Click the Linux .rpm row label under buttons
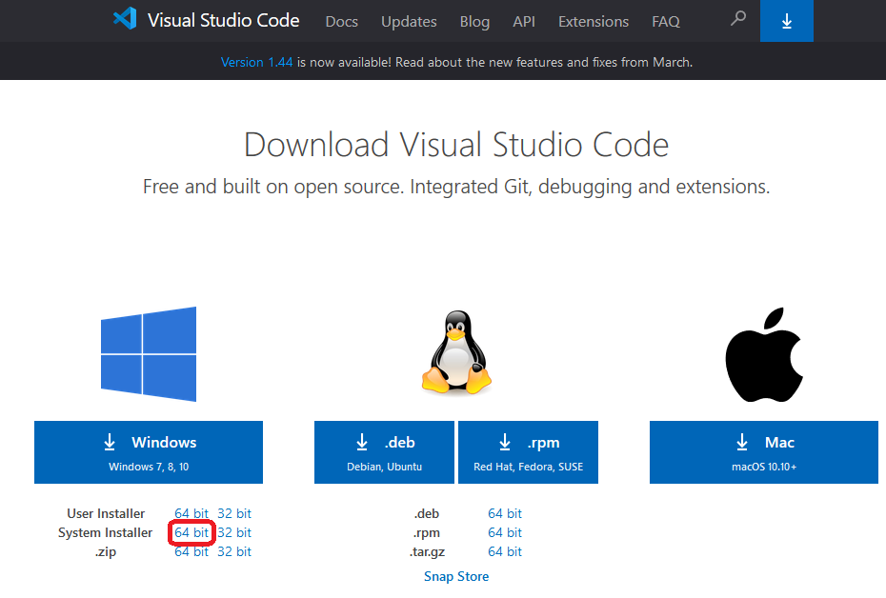The height and width of the screenshot is (598, 886). pyautogui.click(x=427, y=532)
